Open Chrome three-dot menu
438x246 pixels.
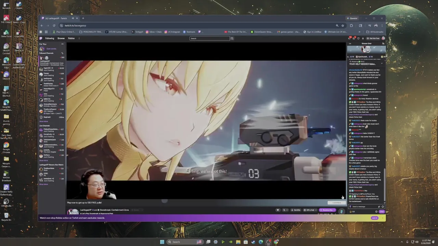382,26
